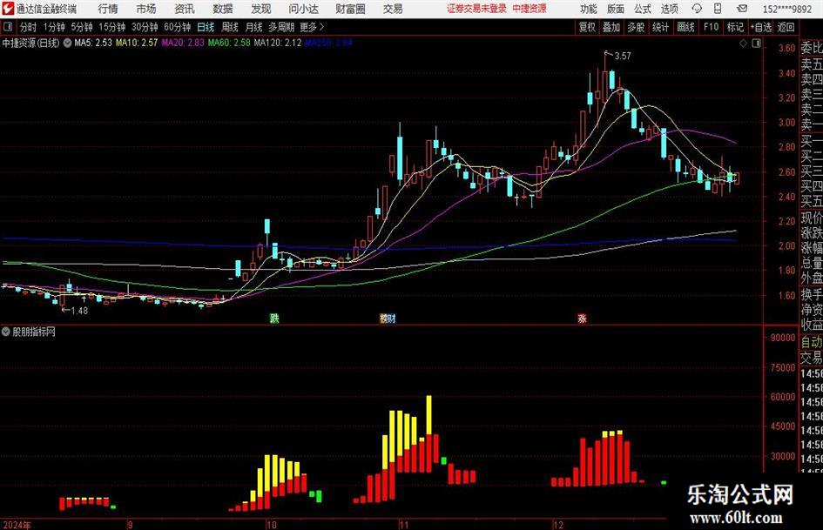Open the 发现 menu
This screenshot has width=823, height=530.
pos(261,9)
